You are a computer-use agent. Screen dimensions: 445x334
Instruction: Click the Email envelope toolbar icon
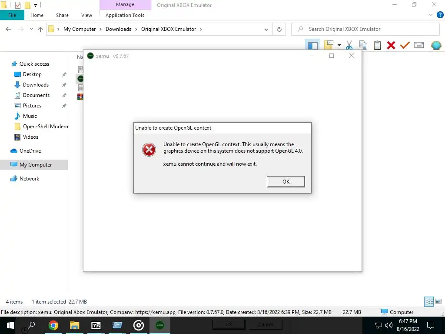click(419, 45)
